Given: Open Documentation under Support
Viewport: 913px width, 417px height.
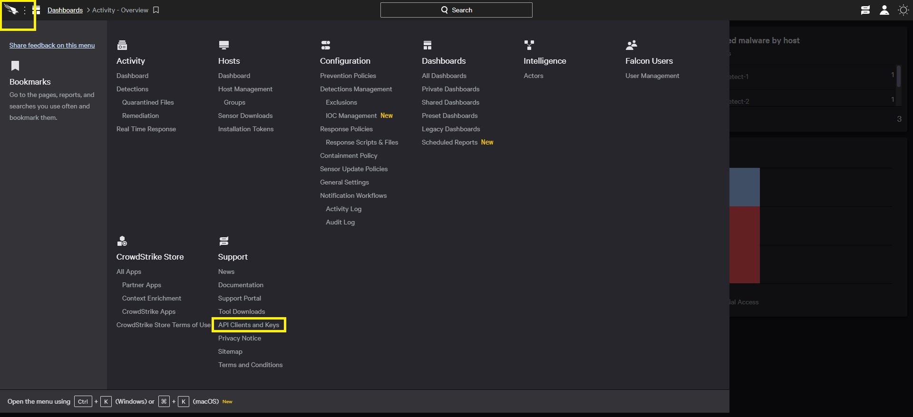Looking at the screenshot, I should [x=241, y=285].
